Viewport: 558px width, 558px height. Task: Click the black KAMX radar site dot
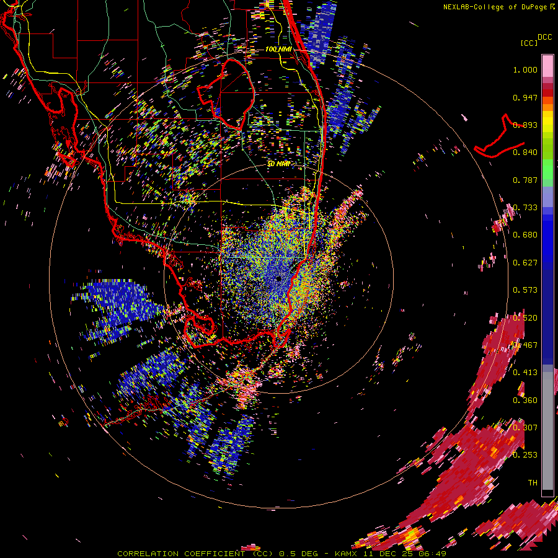(x=278, y=278)
